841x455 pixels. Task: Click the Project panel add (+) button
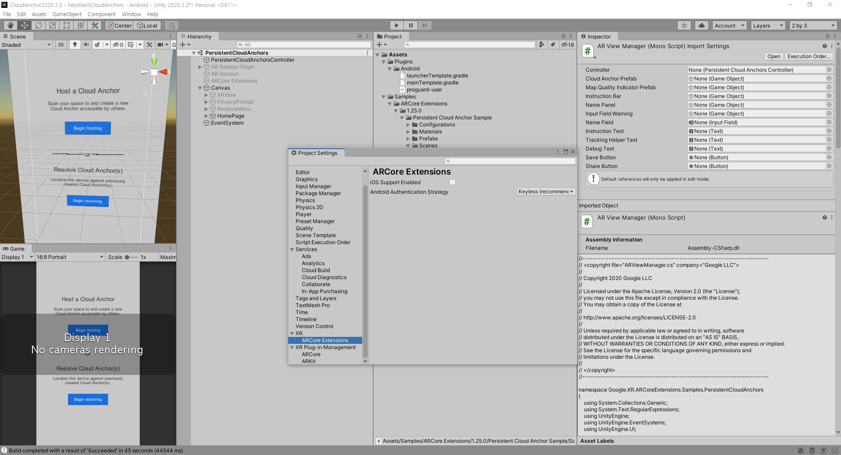coord(382,45)
